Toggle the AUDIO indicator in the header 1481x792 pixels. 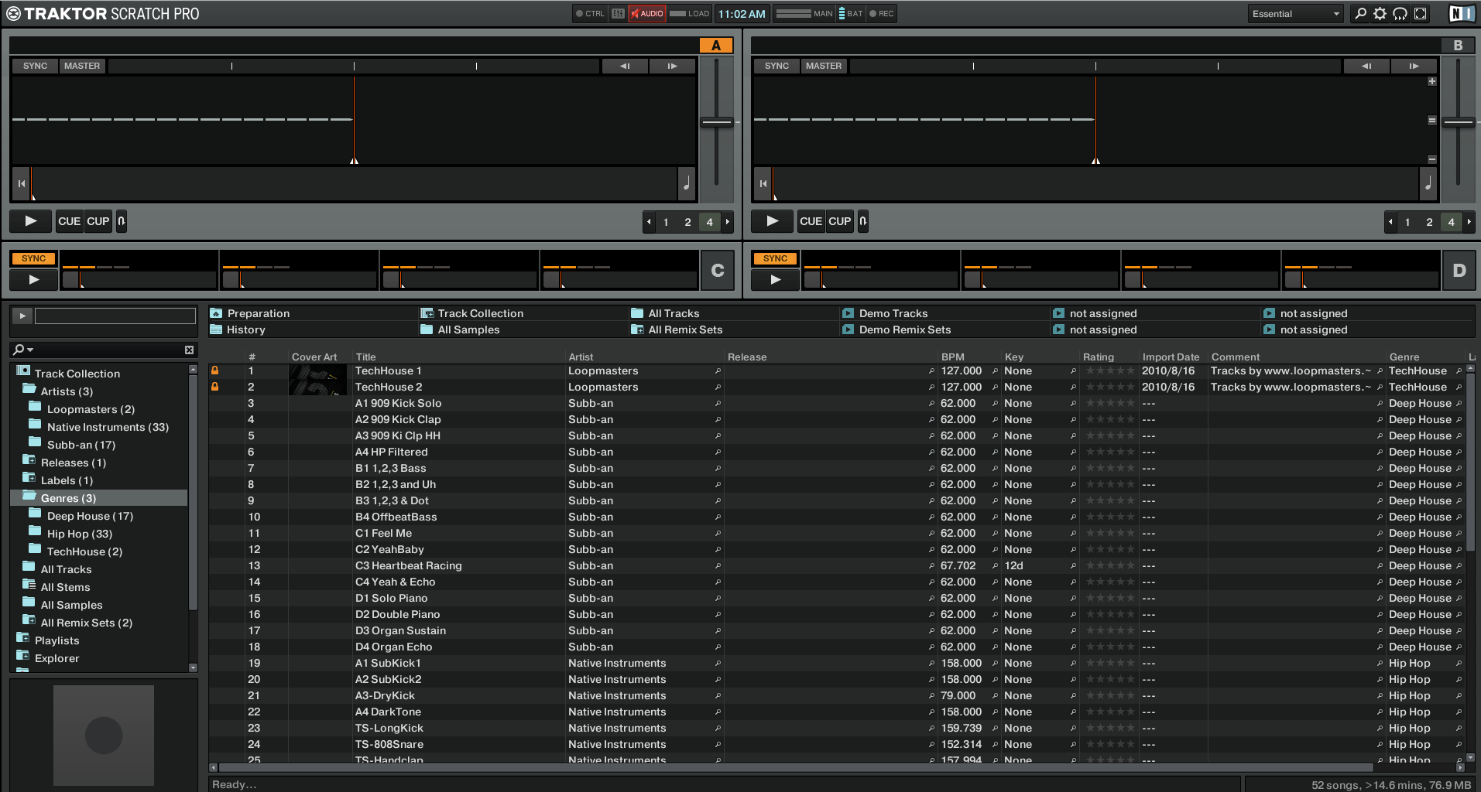click(x=647, y=13)
